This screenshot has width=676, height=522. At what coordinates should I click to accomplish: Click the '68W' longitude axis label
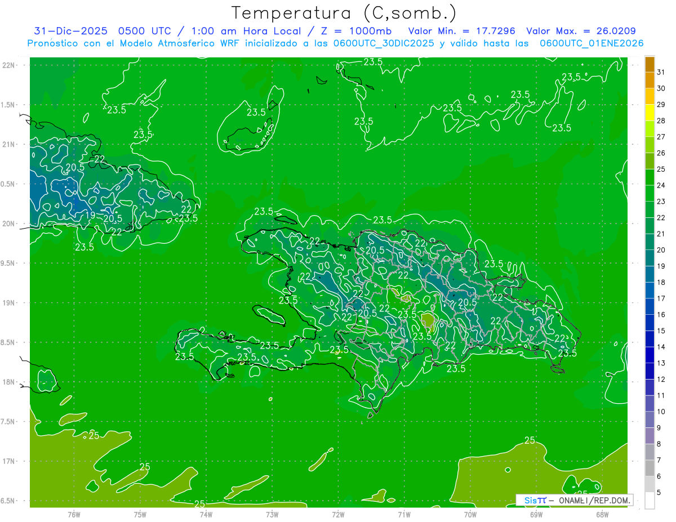[602, 514]
